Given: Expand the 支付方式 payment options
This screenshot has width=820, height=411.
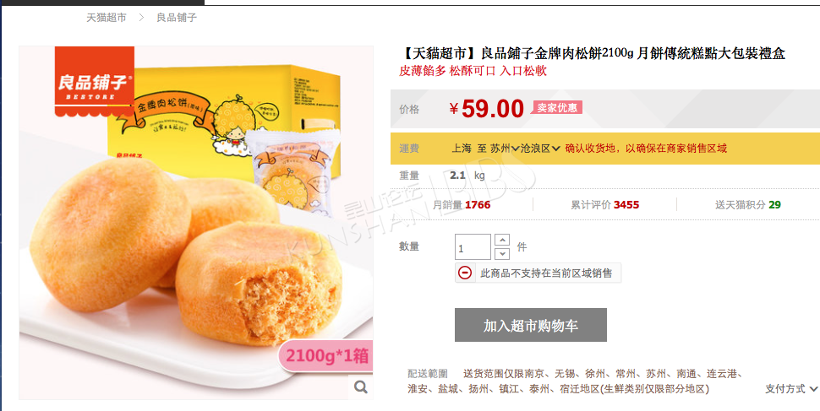Looking at the screenshot, I should [x=791, y=389].
